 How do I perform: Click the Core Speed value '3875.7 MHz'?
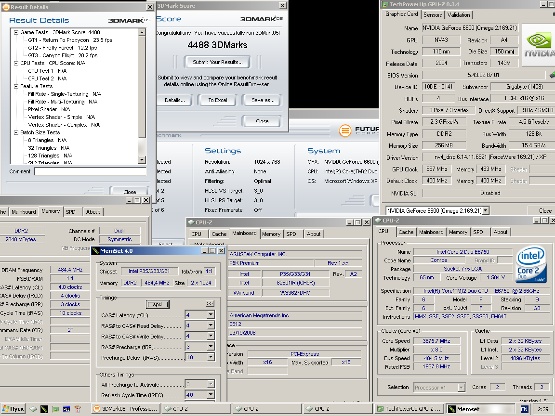tap(436, 341)
